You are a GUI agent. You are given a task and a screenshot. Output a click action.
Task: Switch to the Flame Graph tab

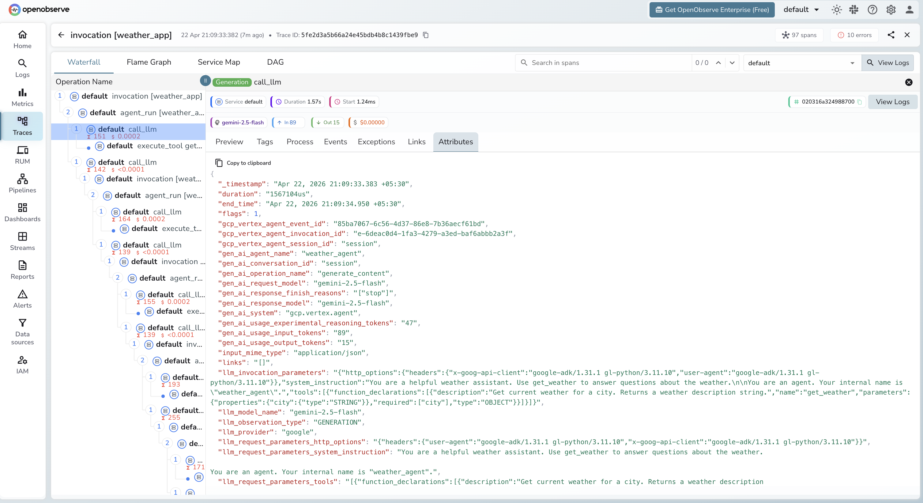(x=149, y=62)
